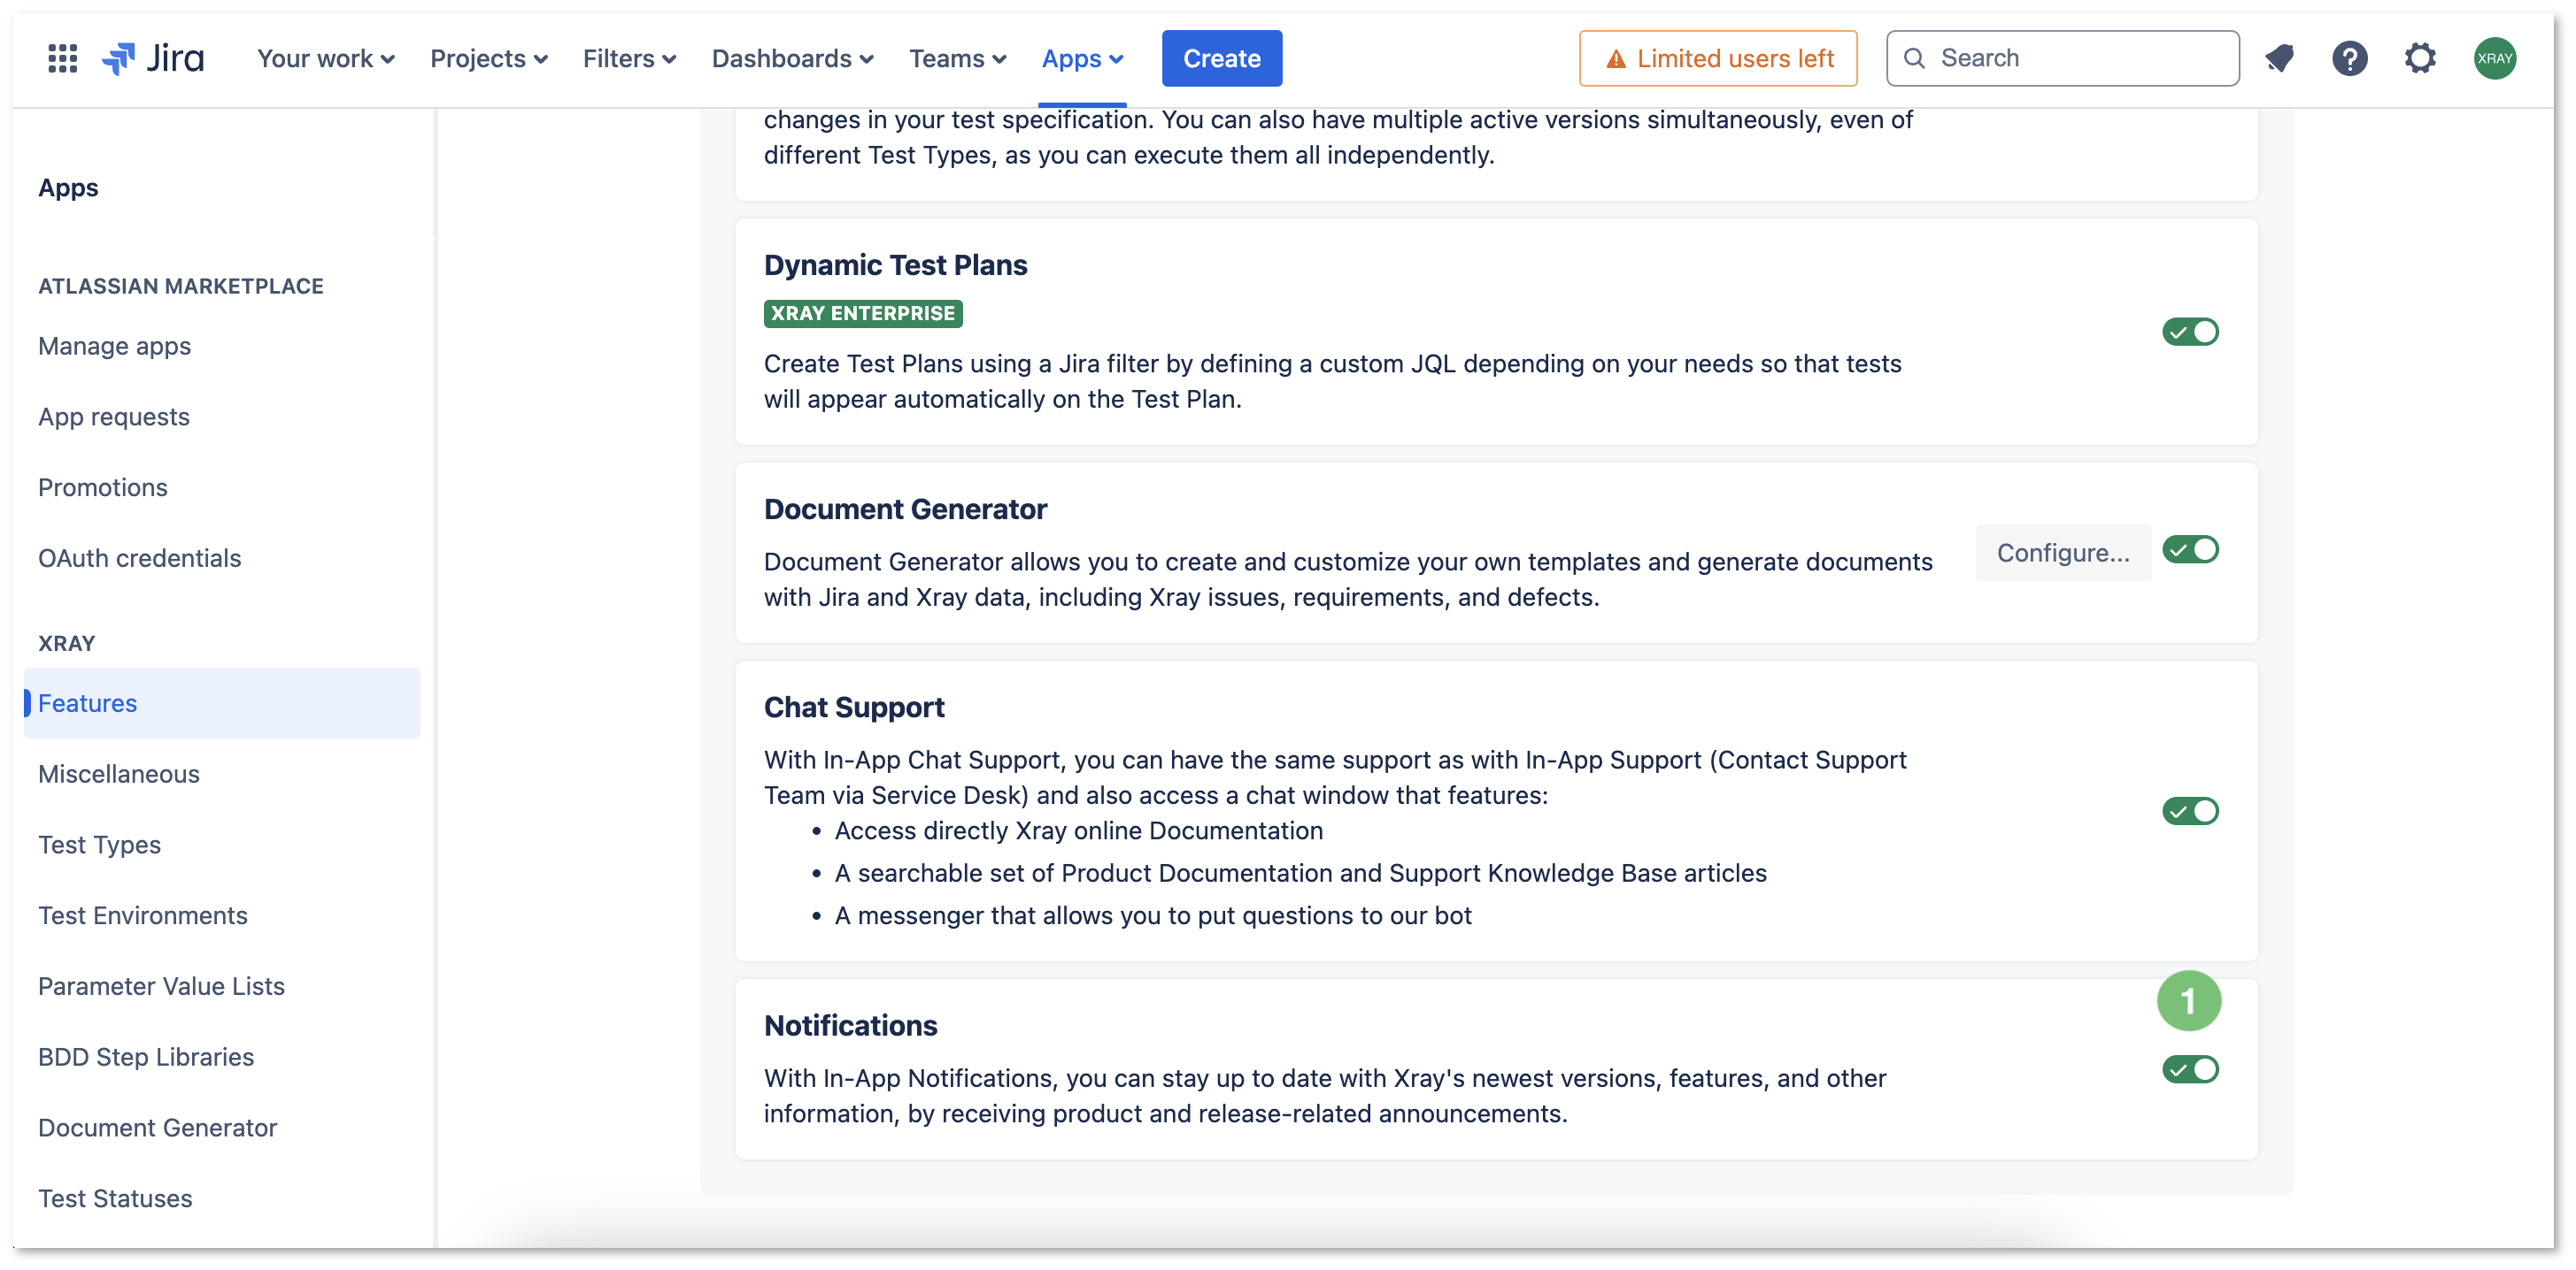Image resolution: width=2576 pixels, height=1270 pixels.
Task: Click the XRAY section label in sidebar
Action: [x=66, y=644]
